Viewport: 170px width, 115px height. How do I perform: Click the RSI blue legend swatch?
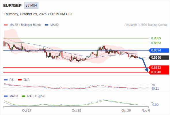[x=6, y=80]
